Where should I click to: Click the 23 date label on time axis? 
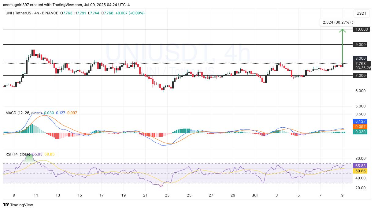[x=167, y=195]
